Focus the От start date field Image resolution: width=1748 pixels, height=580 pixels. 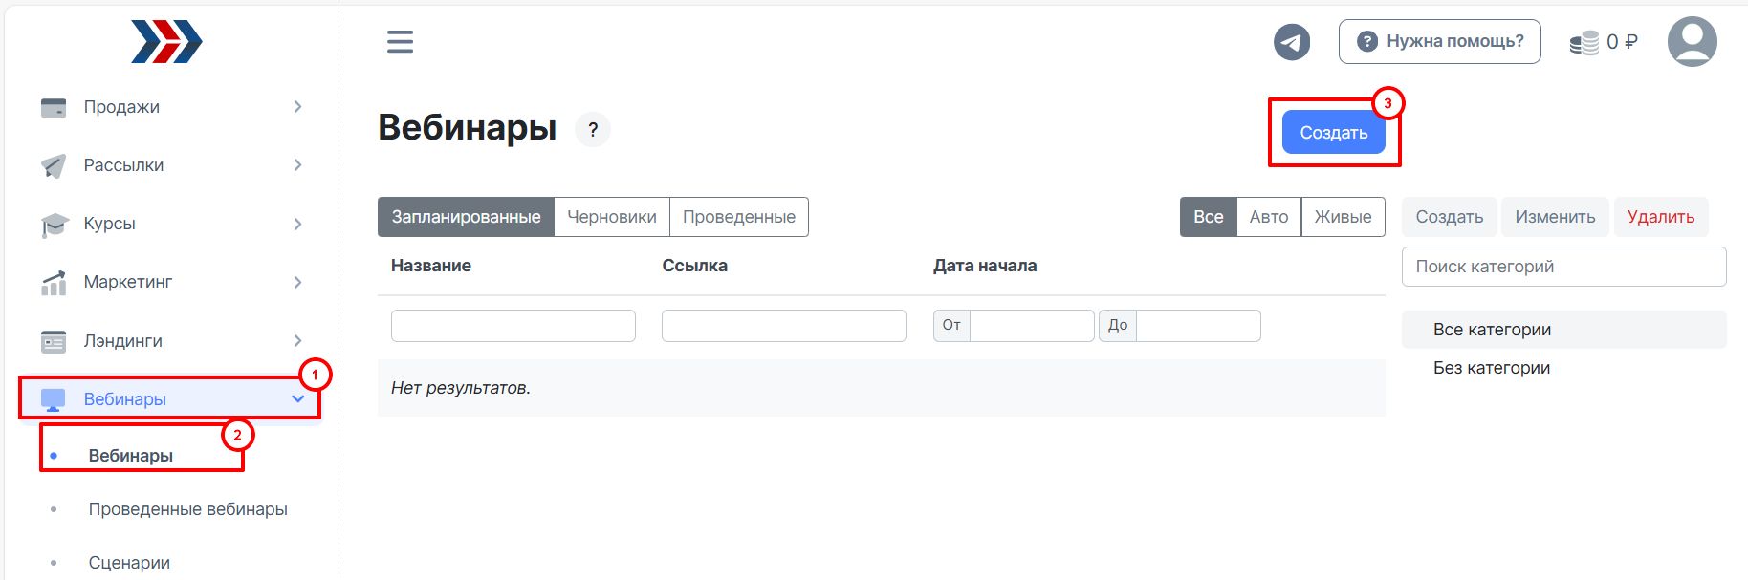(x=1032, y=326)
